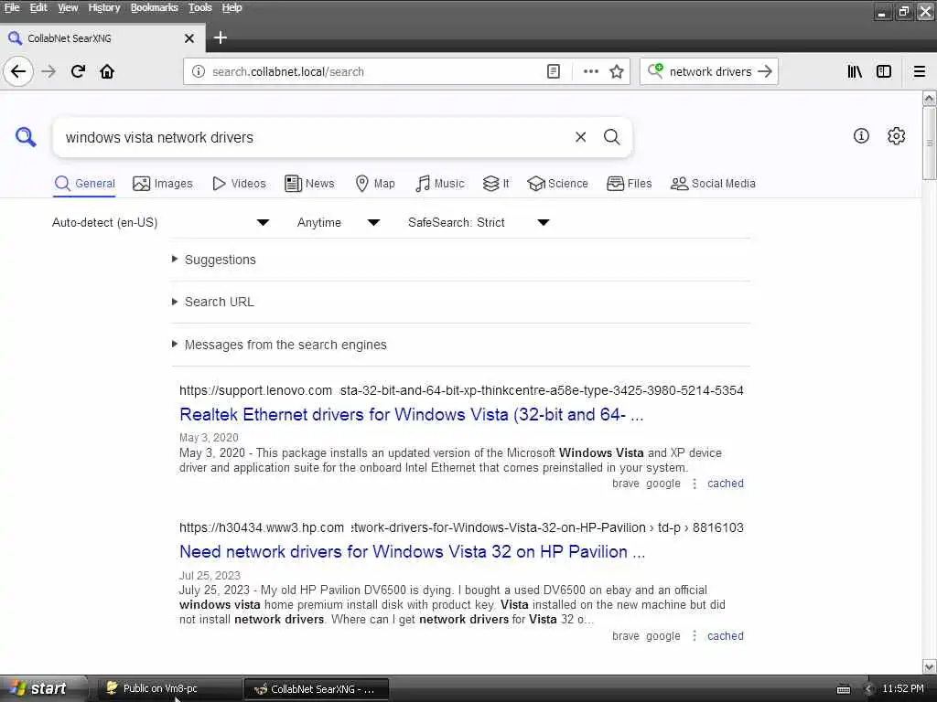Switch to the Videos category
Viewport: 937px width, 702px height.
[239, 183]
